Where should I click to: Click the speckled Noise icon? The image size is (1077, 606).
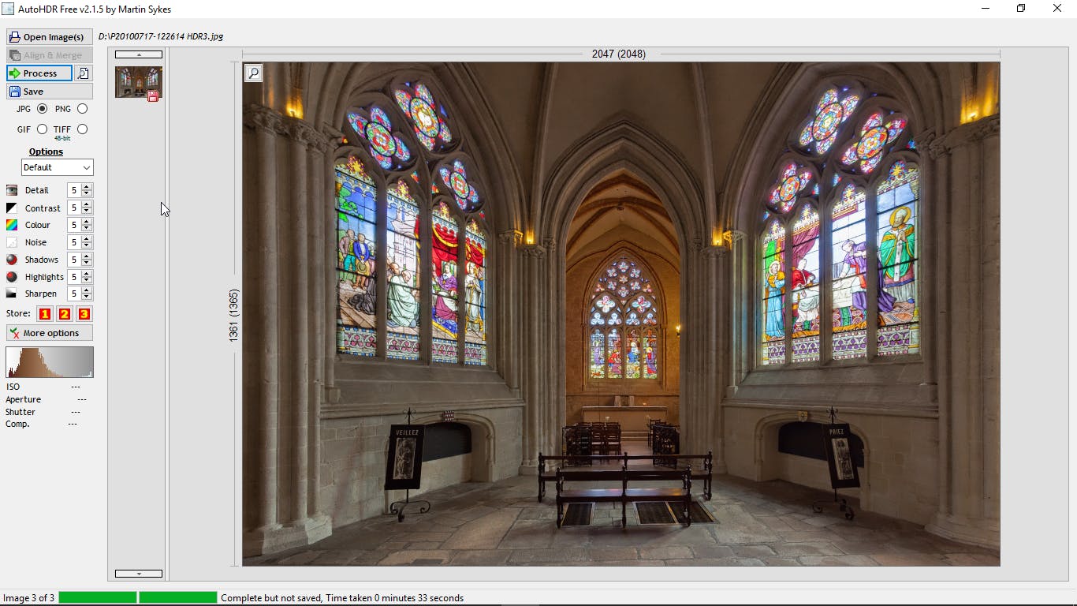pos(12,242)
